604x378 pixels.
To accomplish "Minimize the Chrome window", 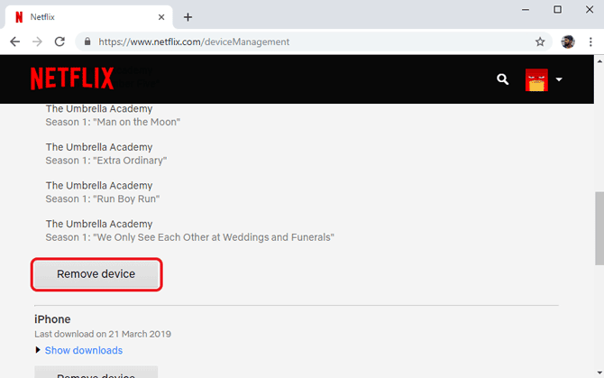I will [526, 10].
